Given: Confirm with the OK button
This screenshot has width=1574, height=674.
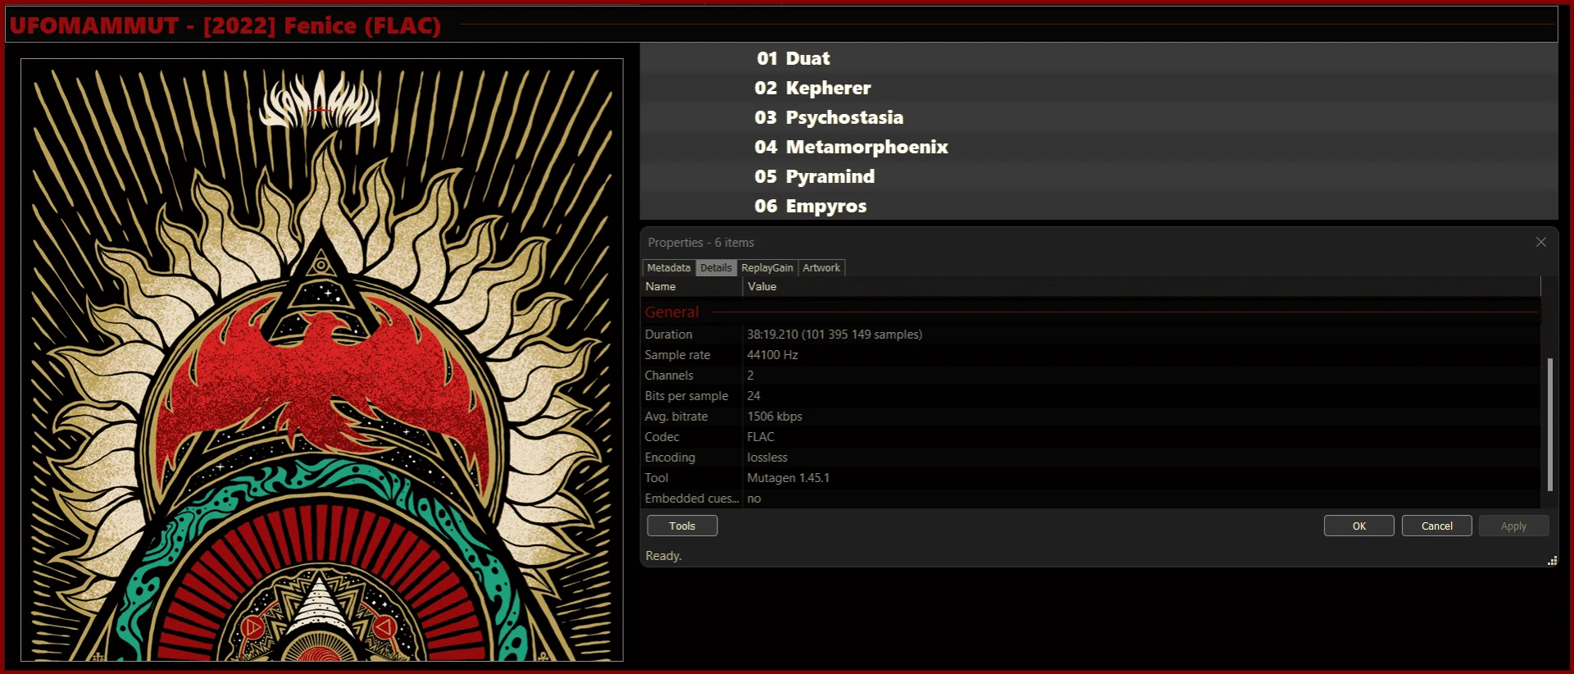Looking at the screenshot, I should tap(1359, 526).
